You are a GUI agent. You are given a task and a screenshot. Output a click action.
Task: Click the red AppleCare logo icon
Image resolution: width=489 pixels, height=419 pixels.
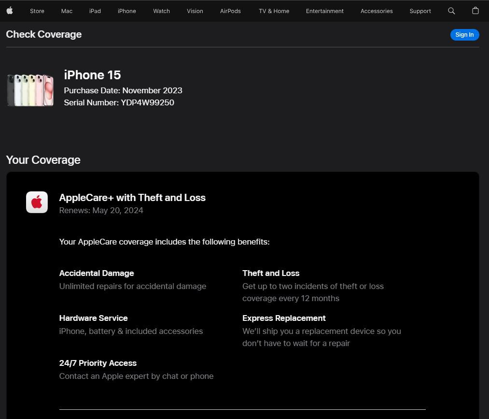click(x=37, y=202)
